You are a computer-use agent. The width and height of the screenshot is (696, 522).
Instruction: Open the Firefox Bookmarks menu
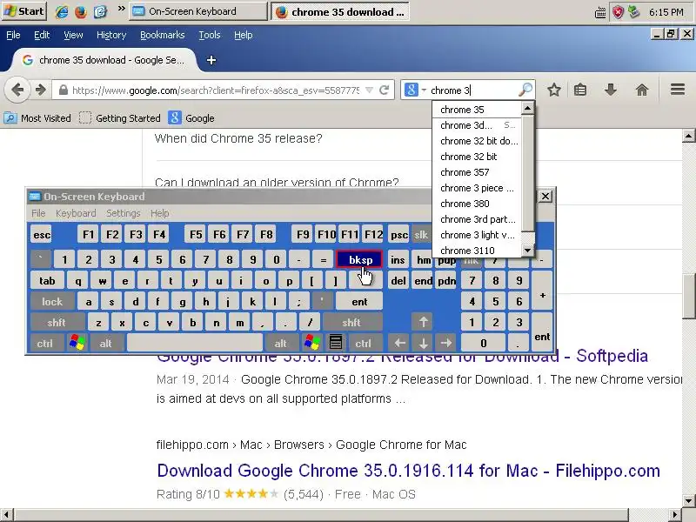162,35
